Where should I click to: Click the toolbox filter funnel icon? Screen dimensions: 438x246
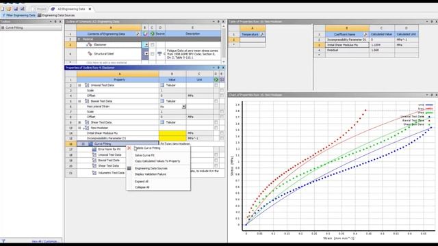point(3,241)
